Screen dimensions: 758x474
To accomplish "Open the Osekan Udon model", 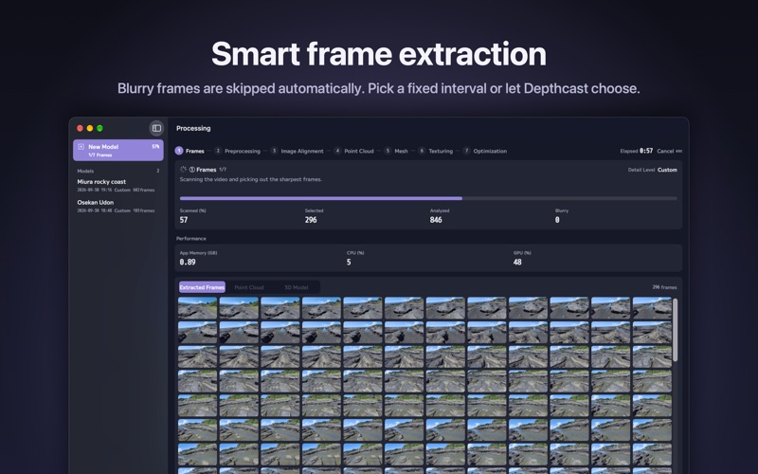I will [x=116, y=206].
